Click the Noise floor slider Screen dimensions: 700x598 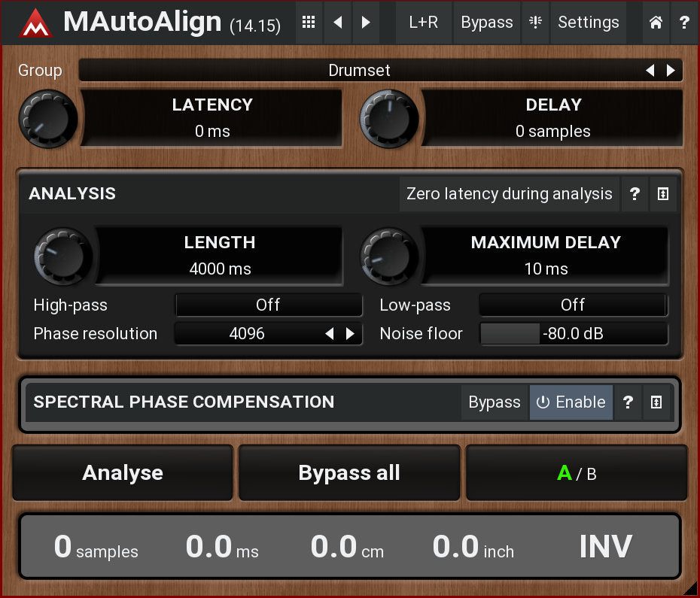(x=573, y=334)
